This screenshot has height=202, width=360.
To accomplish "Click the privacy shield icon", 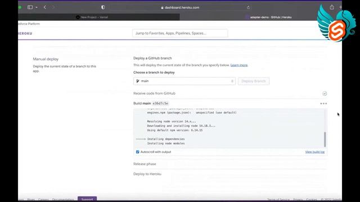I will [103, 7].
